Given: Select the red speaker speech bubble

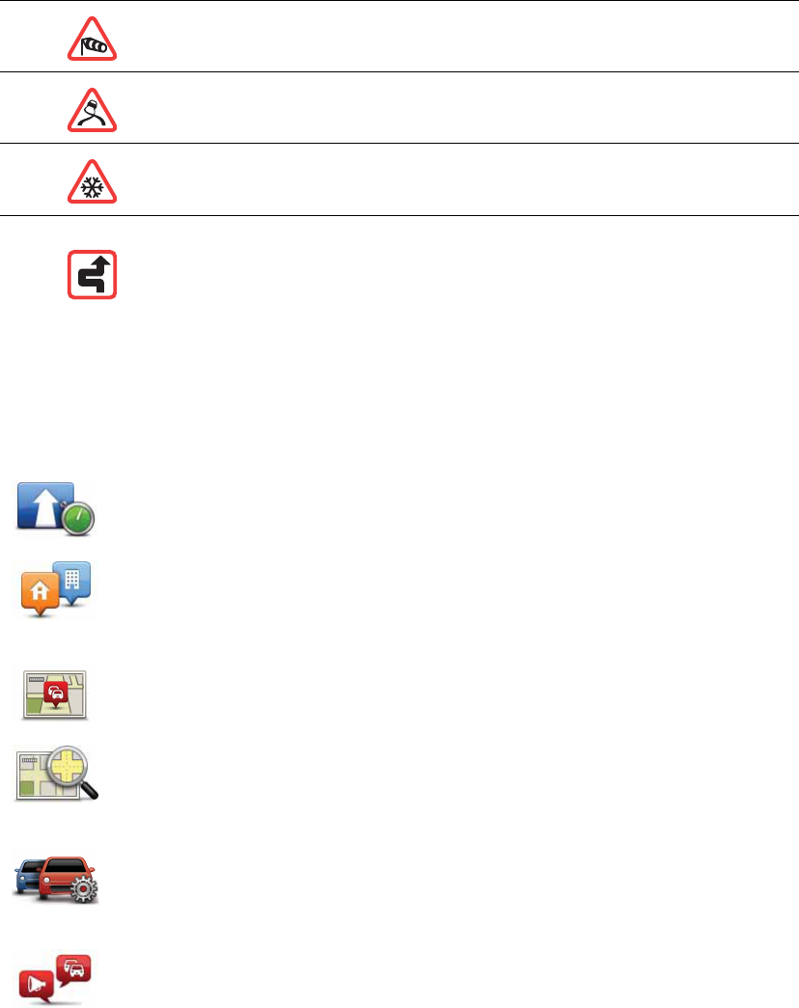Looking at the screenshot, I should coord(38,987).
